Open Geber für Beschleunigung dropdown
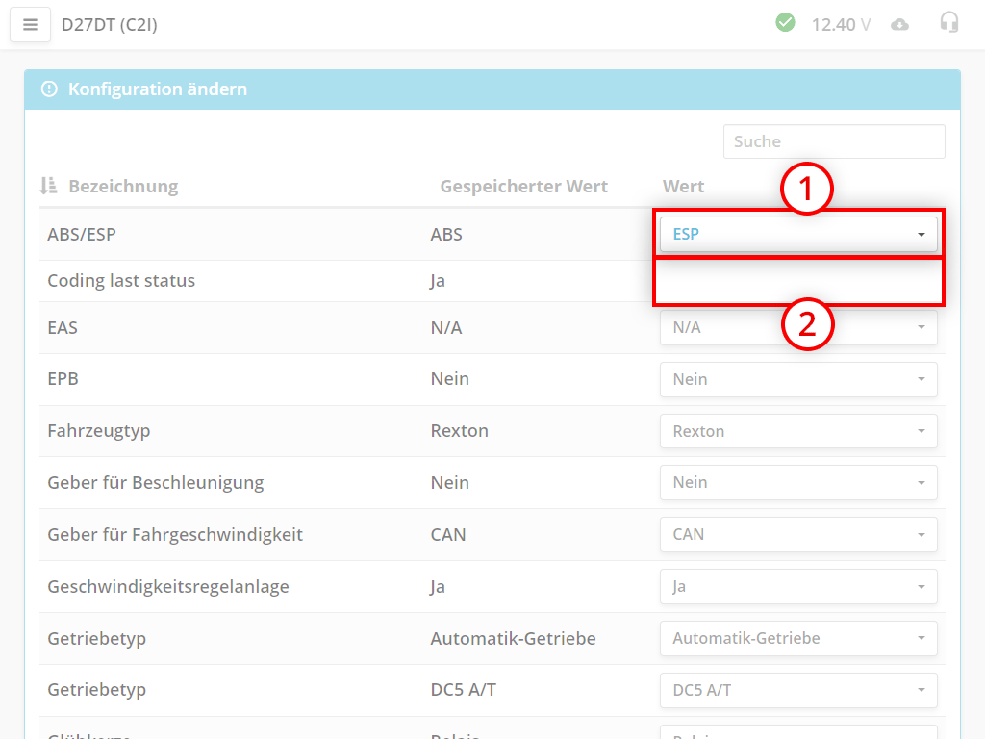985x739 pixels. click(797, 482)
